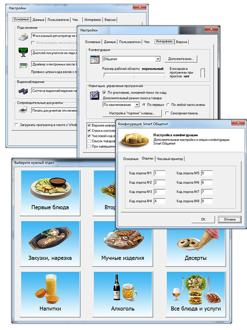Click the Дополнительно... button

181,59
